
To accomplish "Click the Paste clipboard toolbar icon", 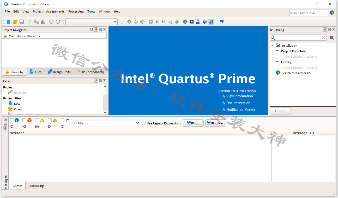I will pos(43,22).
